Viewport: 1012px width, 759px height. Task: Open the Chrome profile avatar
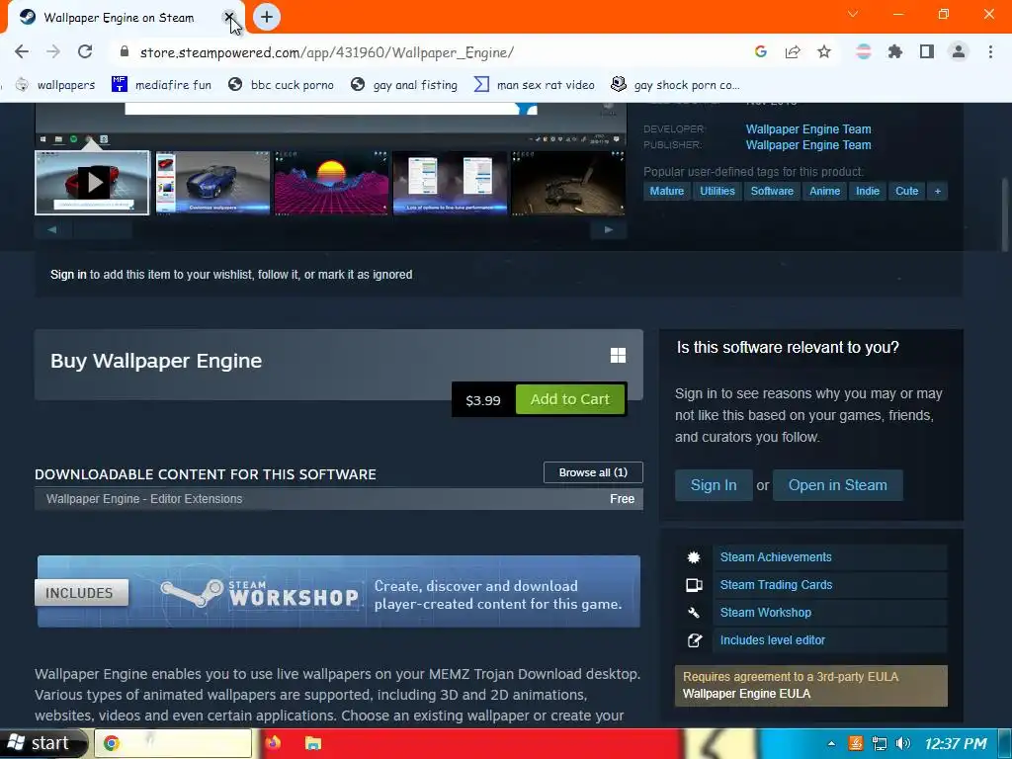pos(959,51)
